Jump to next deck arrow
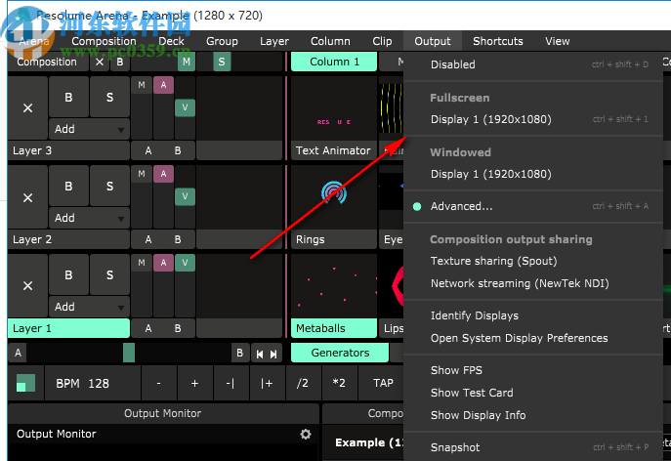 click(273, 354)
